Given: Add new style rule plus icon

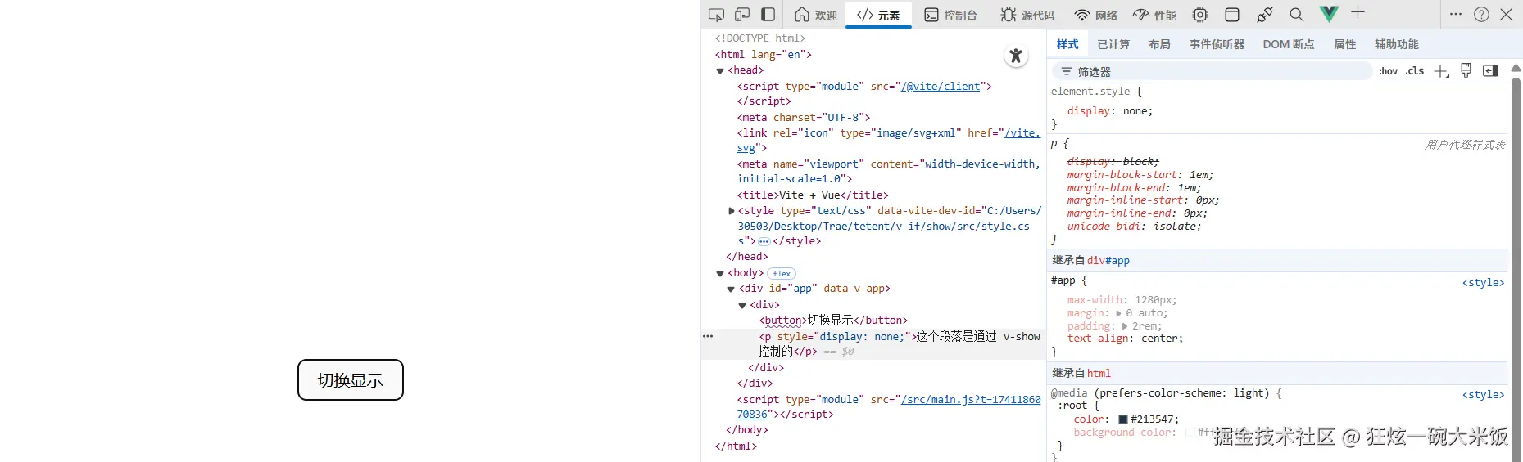Looking at the screenshot, I should tap(1442, 71).
